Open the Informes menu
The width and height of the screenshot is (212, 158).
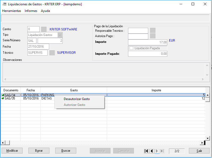(x=31, y=11)
